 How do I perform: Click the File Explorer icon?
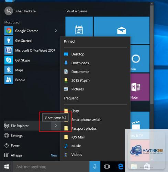click(7, 126)
